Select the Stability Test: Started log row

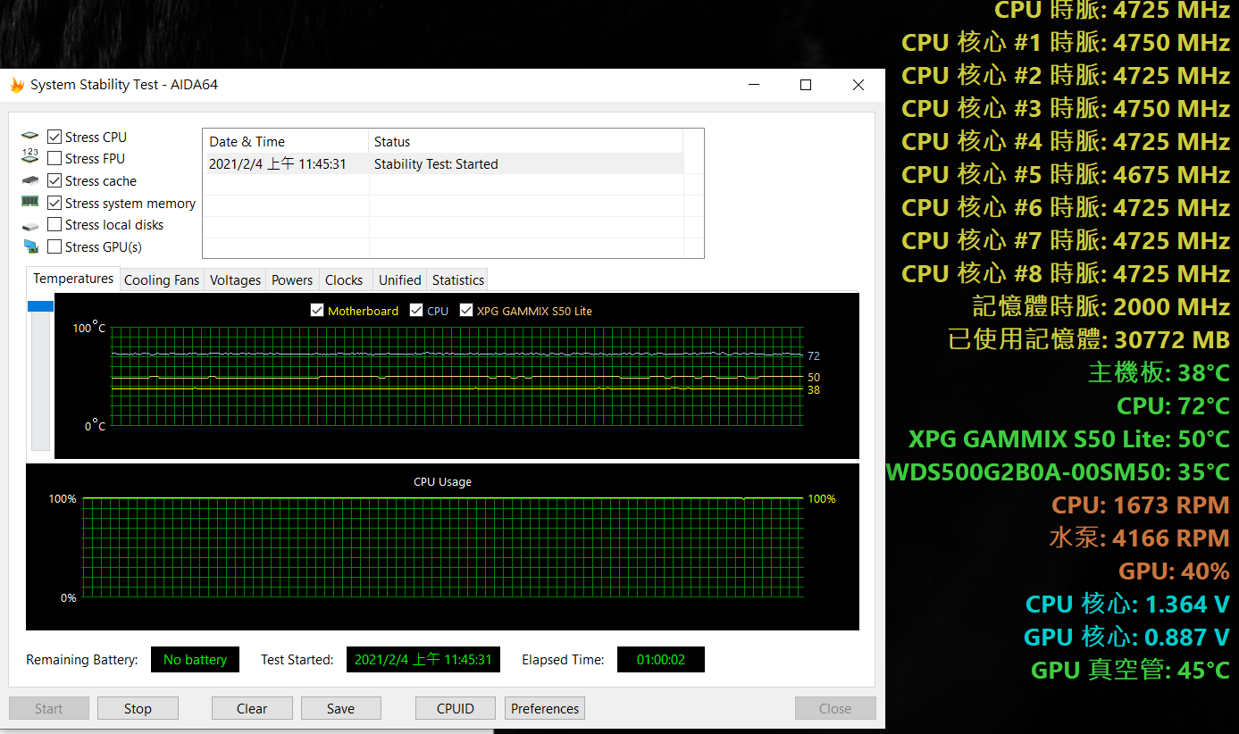click(x=443, y=164)
